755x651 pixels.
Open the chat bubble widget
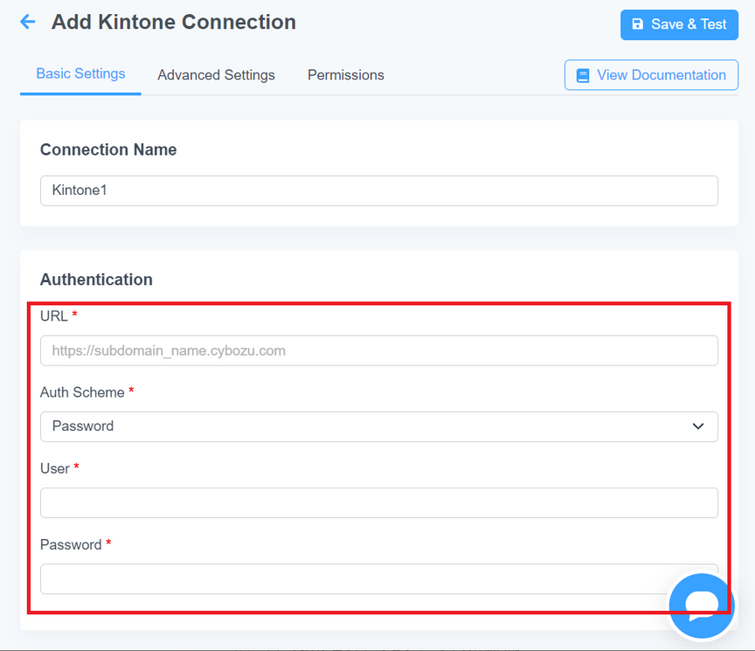(702, 606)
